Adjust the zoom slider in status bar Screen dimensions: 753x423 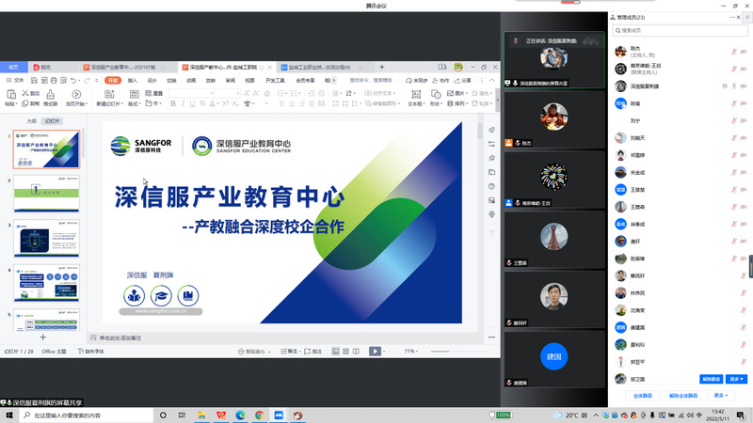[457, 352]
